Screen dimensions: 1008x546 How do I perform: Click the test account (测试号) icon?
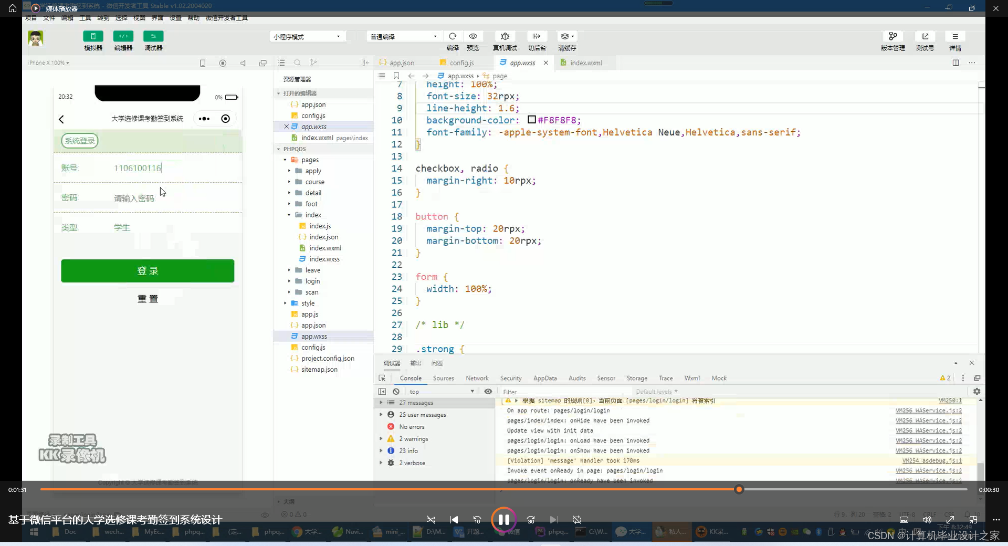click(925, 36)
